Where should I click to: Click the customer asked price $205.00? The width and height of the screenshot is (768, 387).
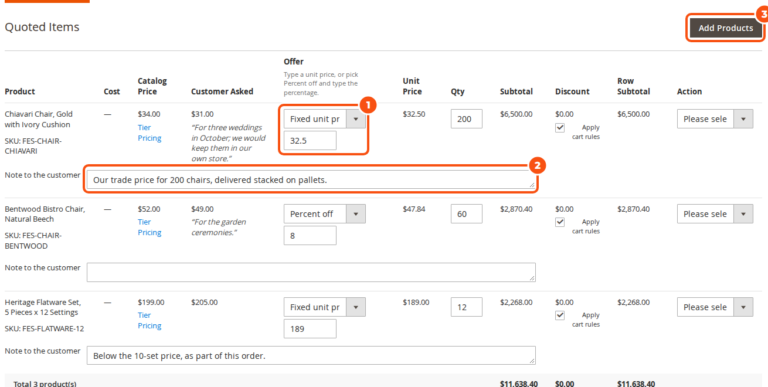[x=204, y=303]
